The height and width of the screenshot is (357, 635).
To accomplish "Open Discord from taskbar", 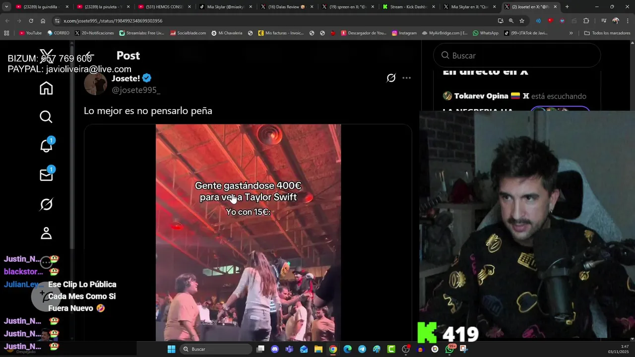I will pyautogui.click(x=275, y=349).
